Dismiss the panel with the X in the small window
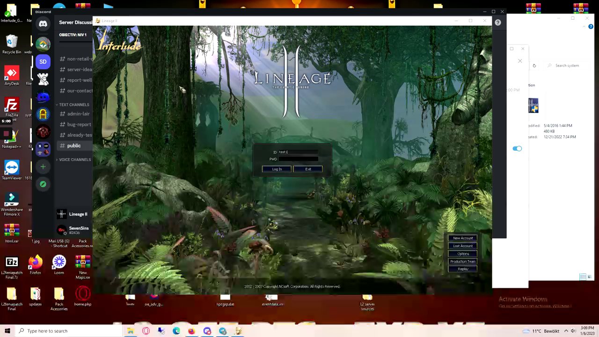Viewport: 599px width, 337px height. (x=520, y=61)
